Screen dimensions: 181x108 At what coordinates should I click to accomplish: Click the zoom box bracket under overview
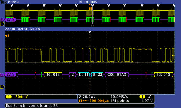92,25
